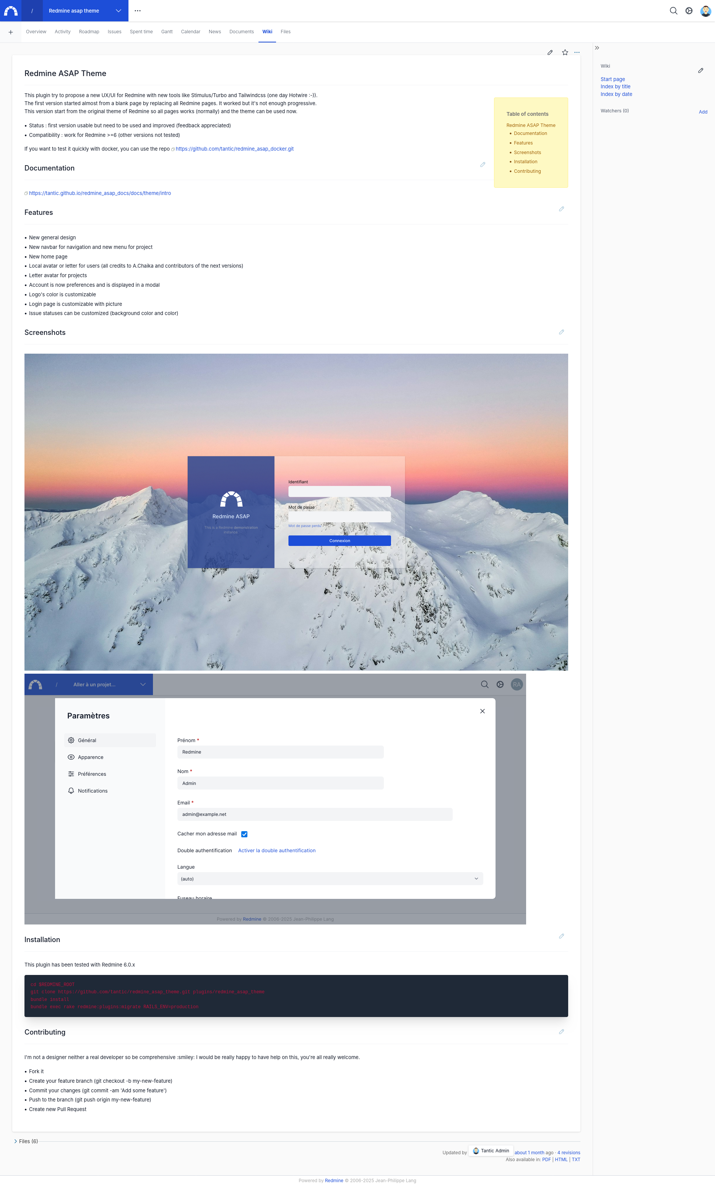Go to the Roadmap tab
Viewport: 715px width, 1186px height.
[89, 32]
